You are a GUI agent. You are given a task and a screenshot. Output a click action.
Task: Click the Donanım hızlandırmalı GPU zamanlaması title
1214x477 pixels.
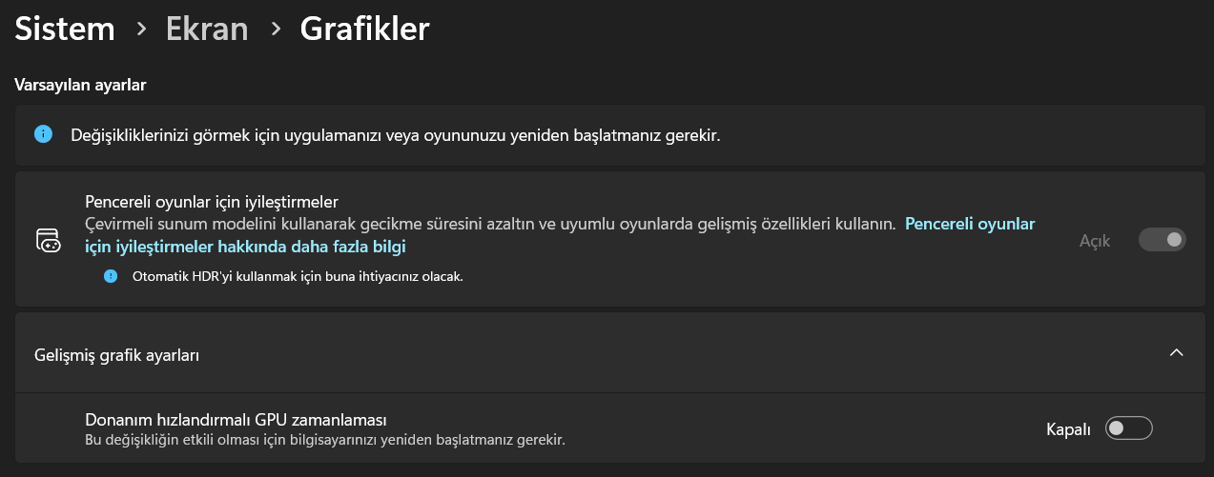pyautogui.click(x=235, y=420)
